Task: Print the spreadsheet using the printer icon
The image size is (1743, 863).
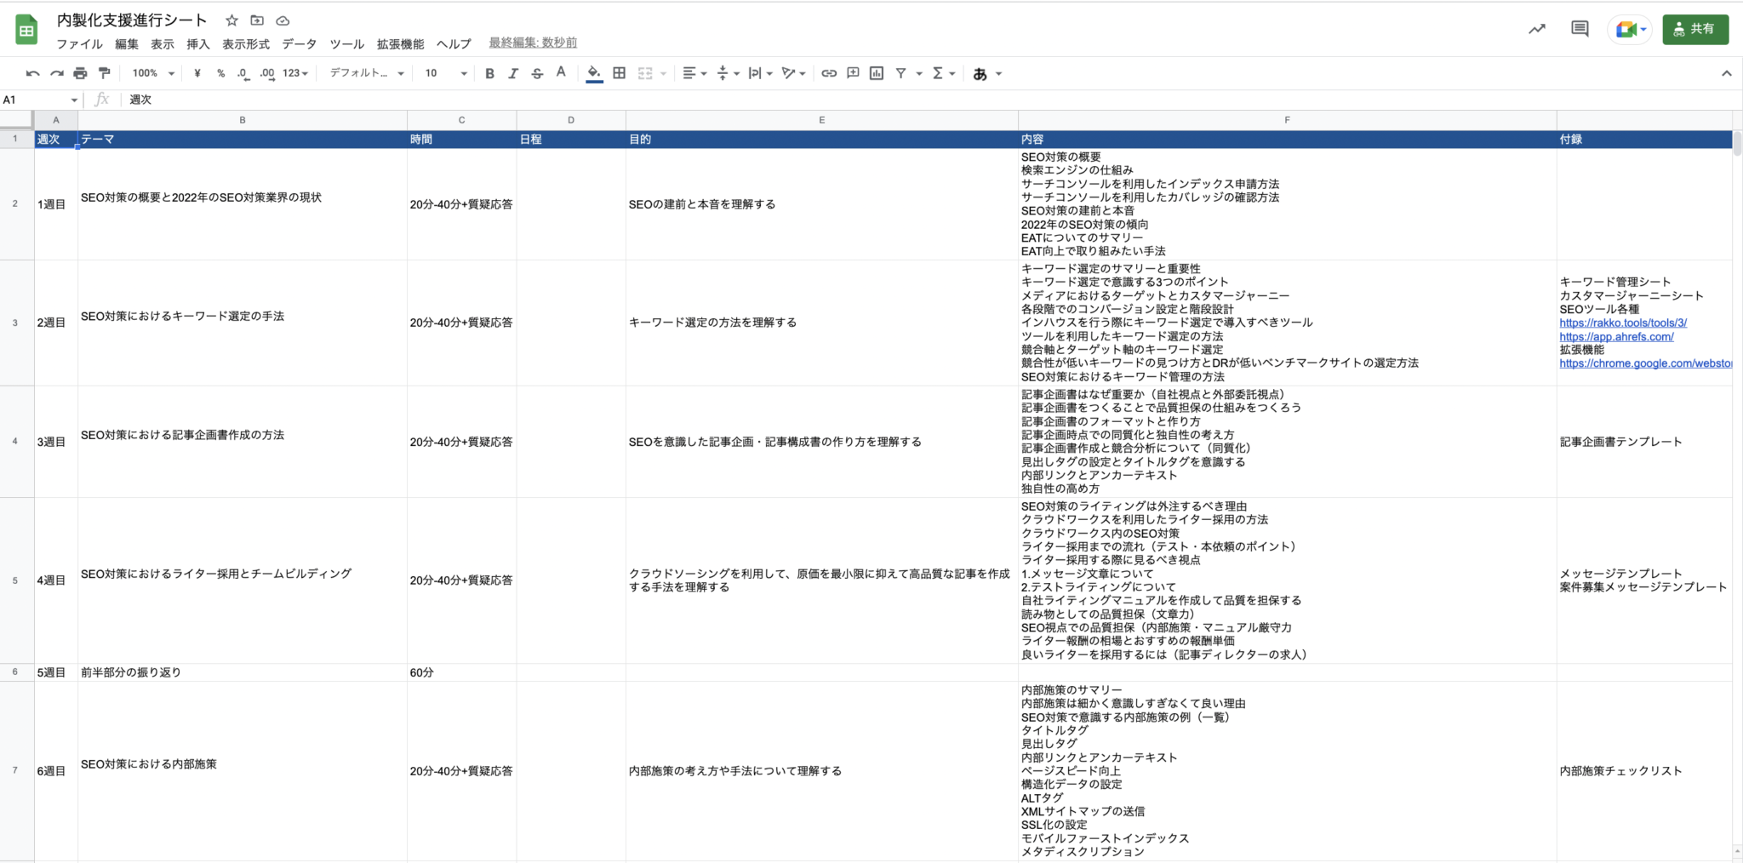Action: coord(80,73)
